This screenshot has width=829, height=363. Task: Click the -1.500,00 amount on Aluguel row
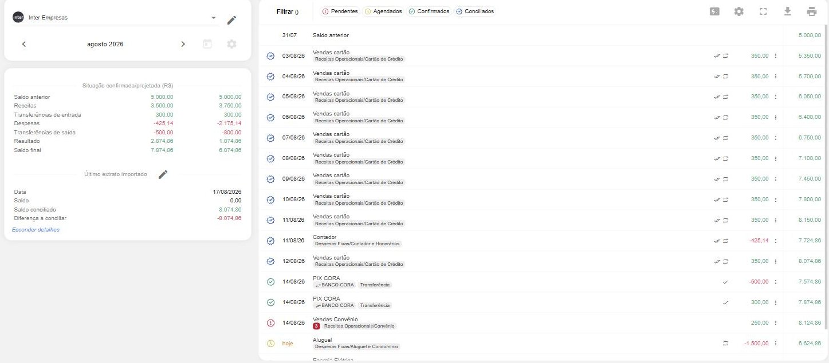(x=756, y=344)
